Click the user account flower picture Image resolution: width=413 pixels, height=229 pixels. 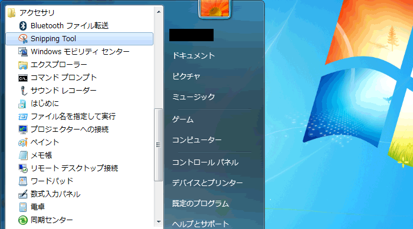coord(215,9)
